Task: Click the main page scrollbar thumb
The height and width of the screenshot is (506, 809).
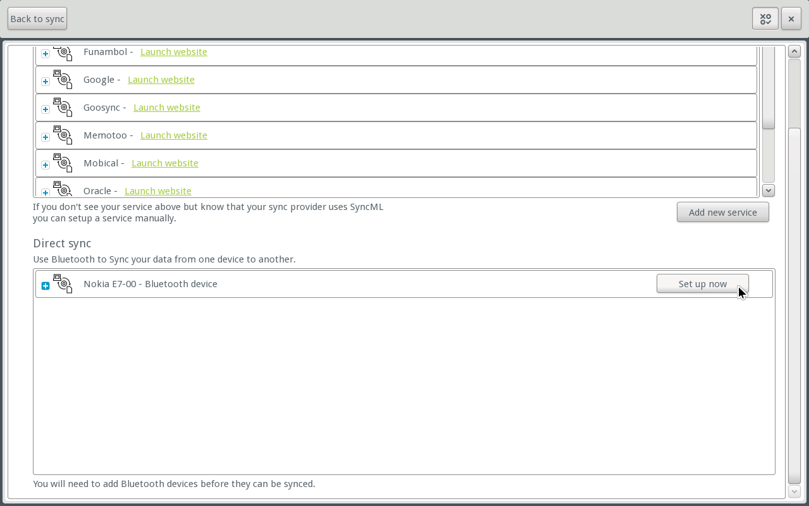Action: (794, 305)
